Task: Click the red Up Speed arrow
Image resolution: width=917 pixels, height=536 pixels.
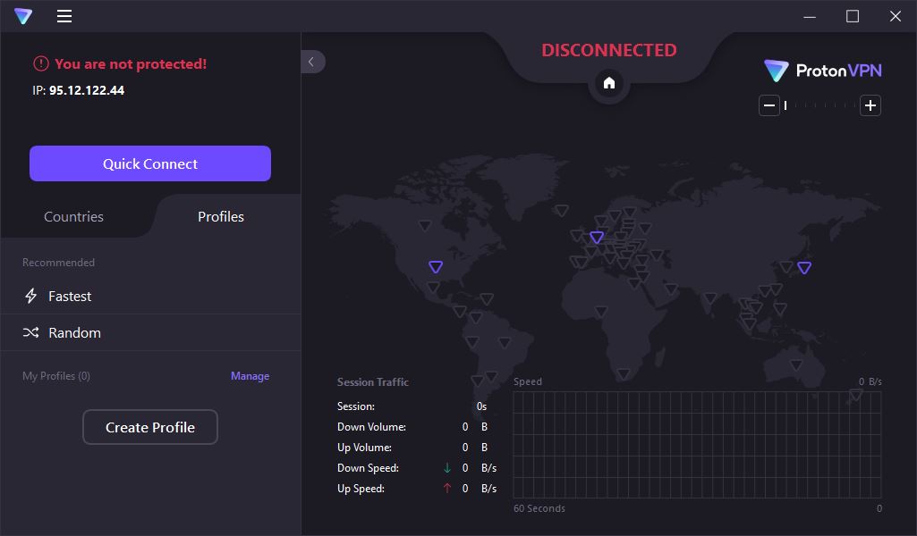Action: pos(447,488)
